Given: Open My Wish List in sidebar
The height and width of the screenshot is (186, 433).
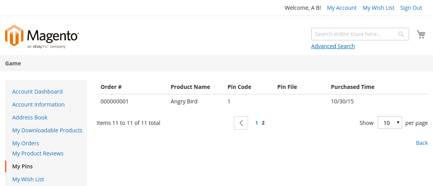Looking at the screenshot, I should point(28,179).
